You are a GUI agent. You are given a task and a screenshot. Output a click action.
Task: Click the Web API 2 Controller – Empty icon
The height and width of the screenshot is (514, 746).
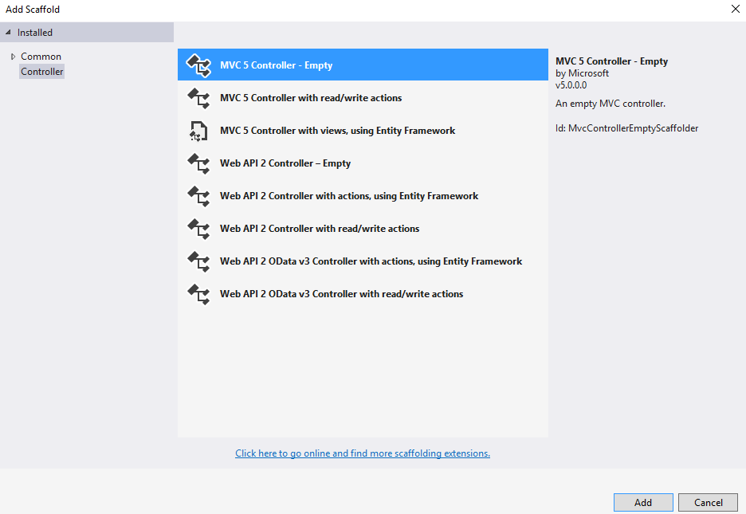point(198,163)
